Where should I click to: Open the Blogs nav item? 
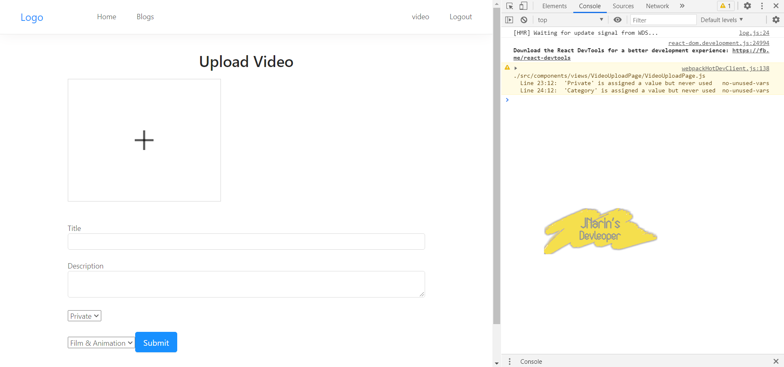tap(145, 17)
